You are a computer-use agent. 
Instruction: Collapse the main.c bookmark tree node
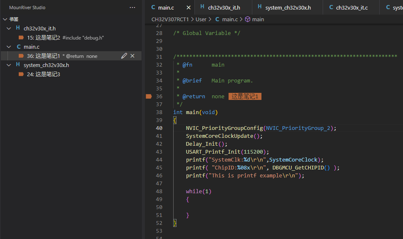[x=9, y=47]
